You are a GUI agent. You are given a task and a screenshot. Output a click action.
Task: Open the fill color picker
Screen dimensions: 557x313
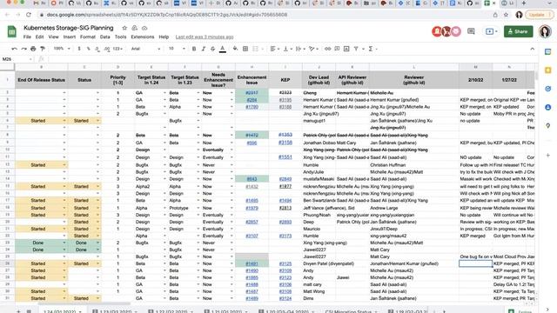(235, 49)
